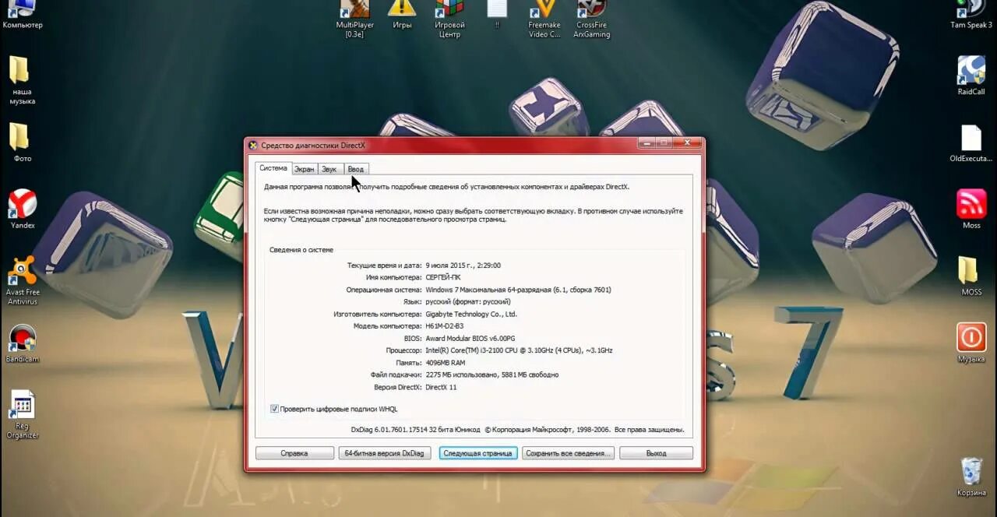This screenshot has height=517, width=997.
Task: Click the page file usage value
Action: click(492, 375)
